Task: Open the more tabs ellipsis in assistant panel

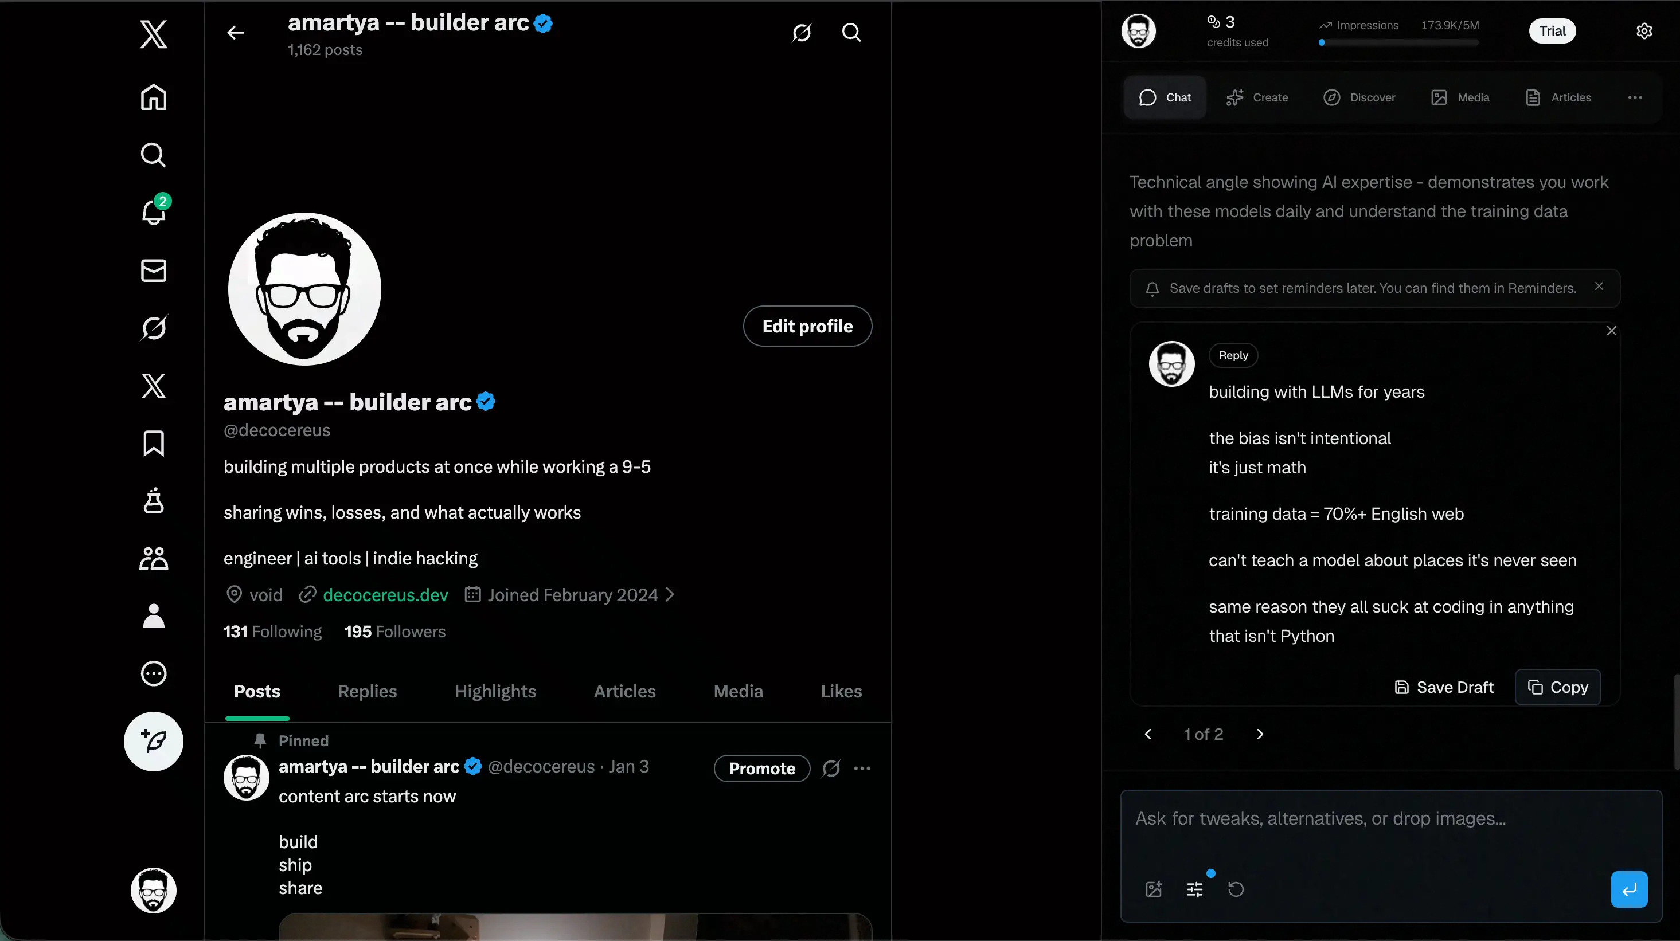Action: 1634,98
